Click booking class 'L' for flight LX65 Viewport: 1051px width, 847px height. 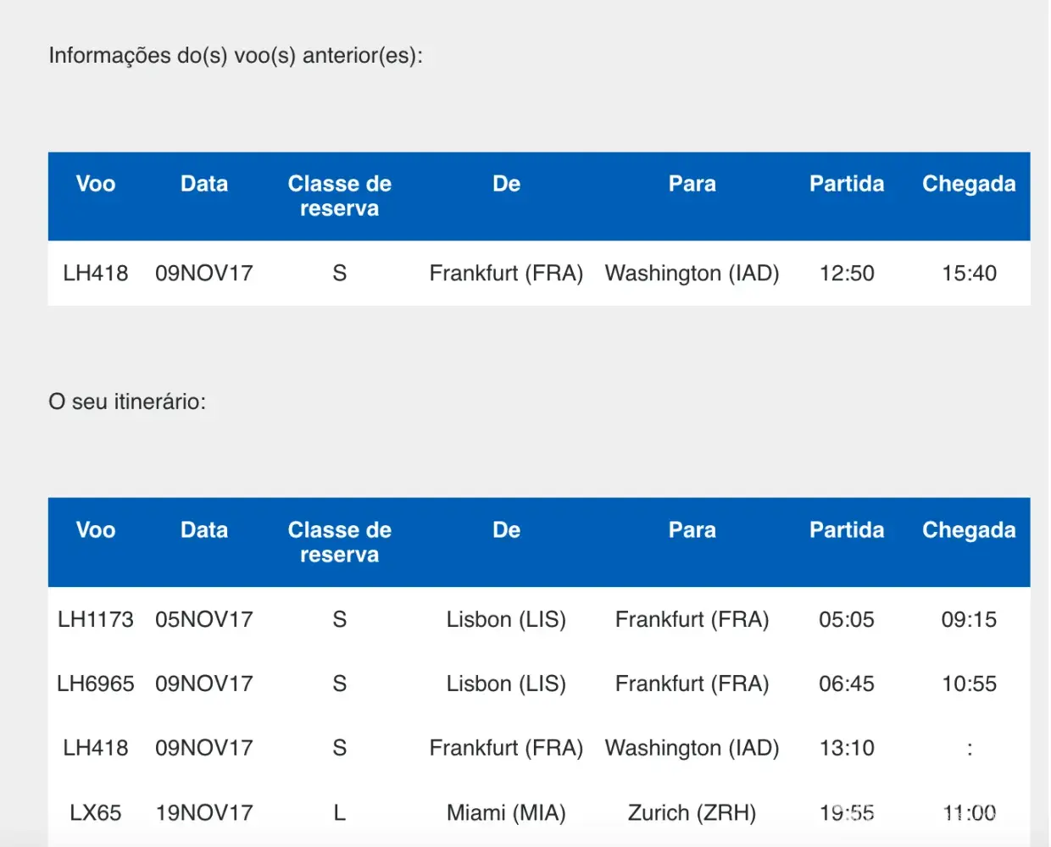(340, 813)
